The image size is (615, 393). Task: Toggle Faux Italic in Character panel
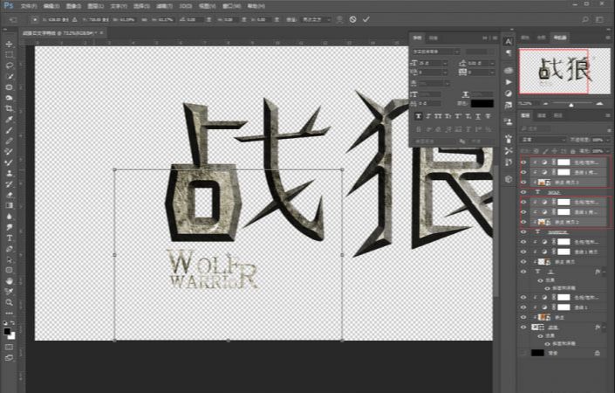[x=428, y=116]
